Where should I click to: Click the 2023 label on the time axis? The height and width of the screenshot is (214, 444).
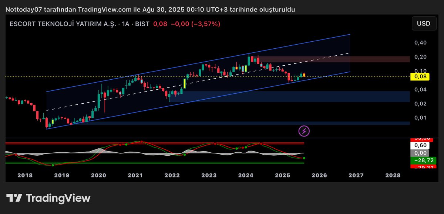click(209, 176)
